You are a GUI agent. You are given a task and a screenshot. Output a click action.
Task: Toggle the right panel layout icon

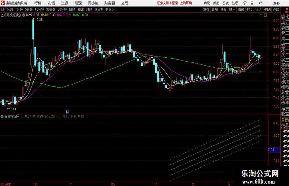pyautogui.click(x=265, y=15)
